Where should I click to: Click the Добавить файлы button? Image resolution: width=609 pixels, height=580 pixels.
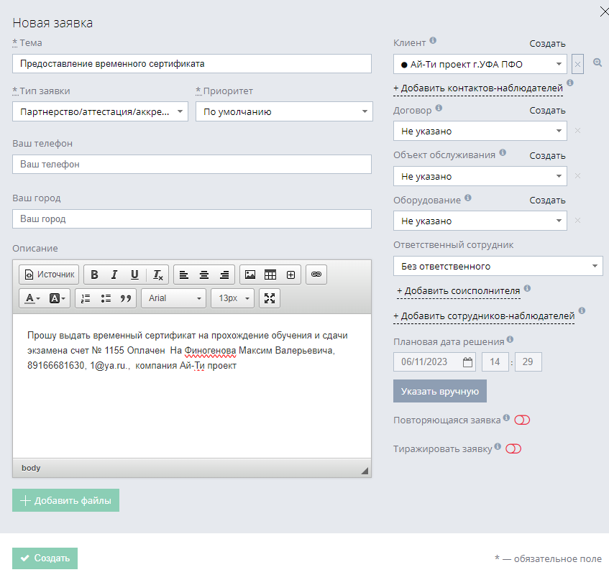click(65, 500)
